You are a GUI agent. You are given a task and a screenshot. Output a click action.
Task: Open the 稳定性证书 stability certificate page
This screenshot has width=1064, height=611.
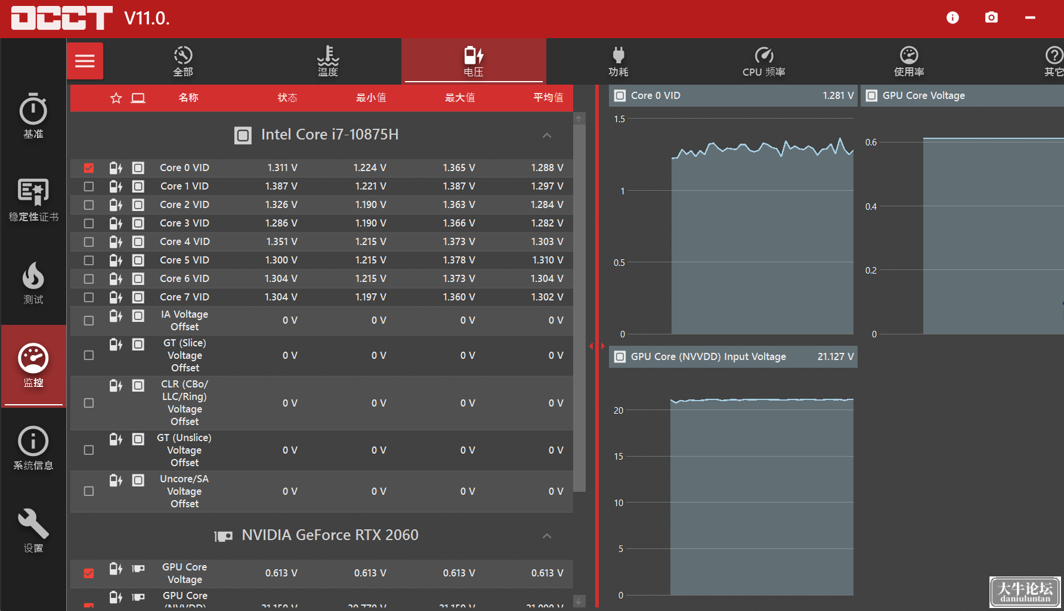click(x=33, y=200)
